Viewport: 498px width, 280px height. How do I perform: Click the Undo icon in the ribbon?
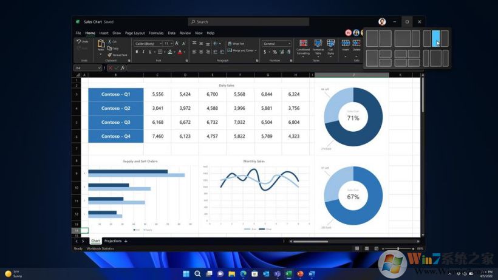79,41
